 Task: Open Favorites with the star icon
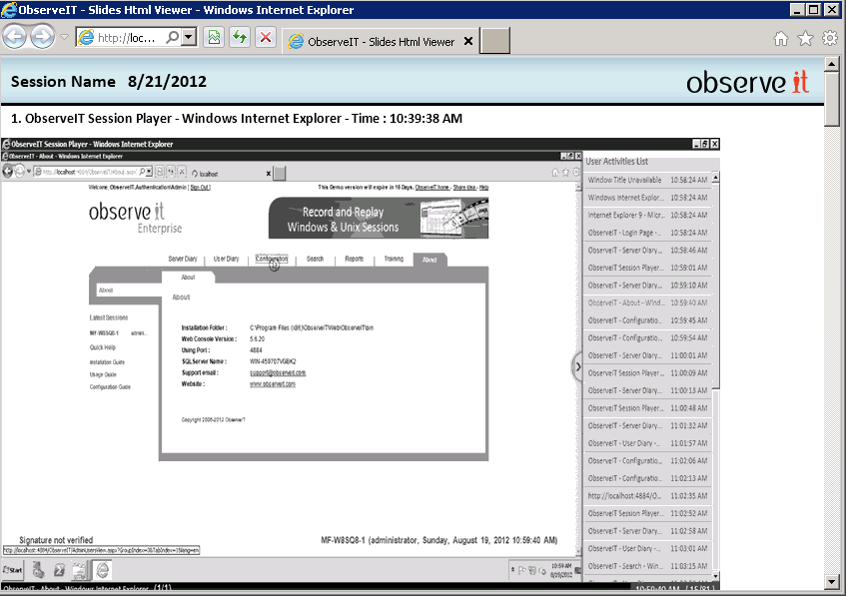click(805, 38)
